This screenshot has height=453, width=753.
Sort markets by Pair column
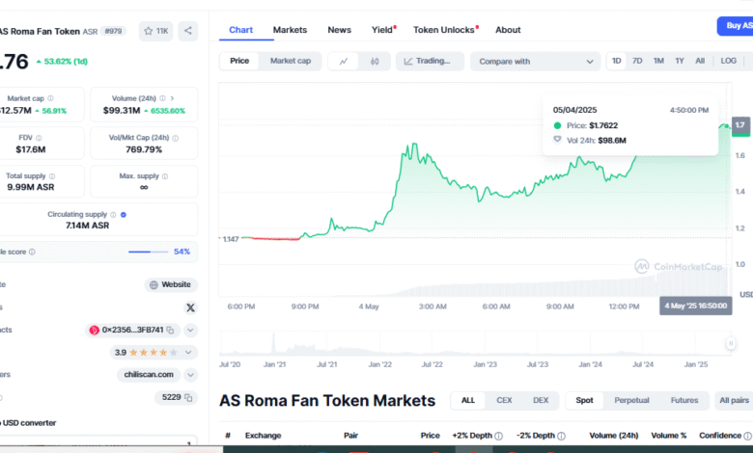[350, 436]
